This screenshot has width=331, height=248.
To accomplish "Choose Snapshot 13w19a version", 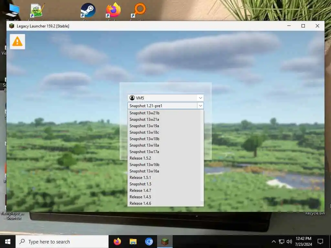I will [165, 126].
